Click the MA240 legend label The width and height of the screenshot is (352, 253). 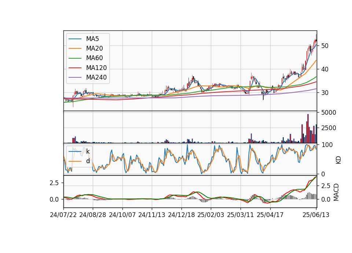point(96,77)
